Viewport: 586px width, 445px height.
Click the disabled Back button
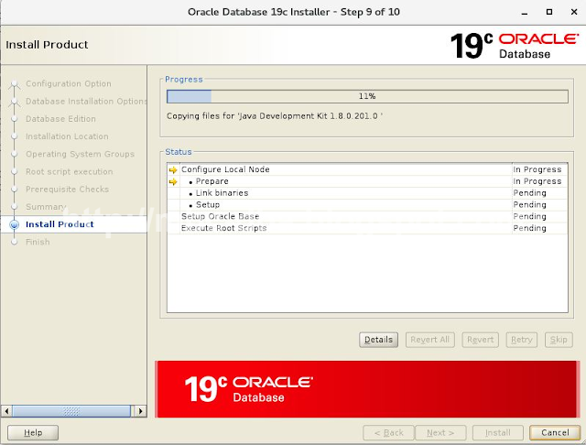point(388,433)
